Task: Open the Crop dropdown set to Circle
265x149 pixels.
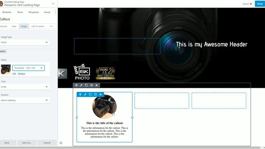Action: [x=25, y=87]
